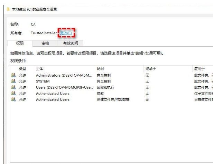The image size is (213, 164).
Task: Open the 审核 tab
Action: [x=45, y=43]
